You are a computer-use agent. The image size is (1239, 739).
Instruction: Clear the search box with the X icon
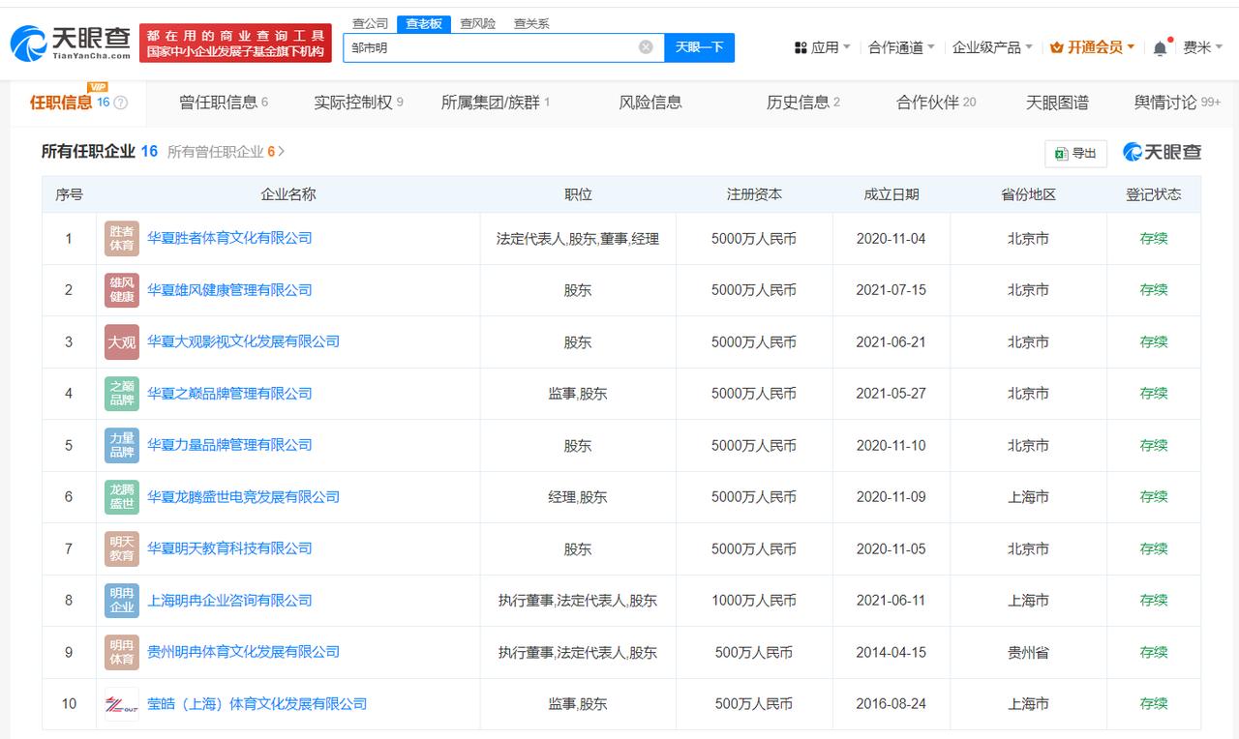click(x=646, y=46)
